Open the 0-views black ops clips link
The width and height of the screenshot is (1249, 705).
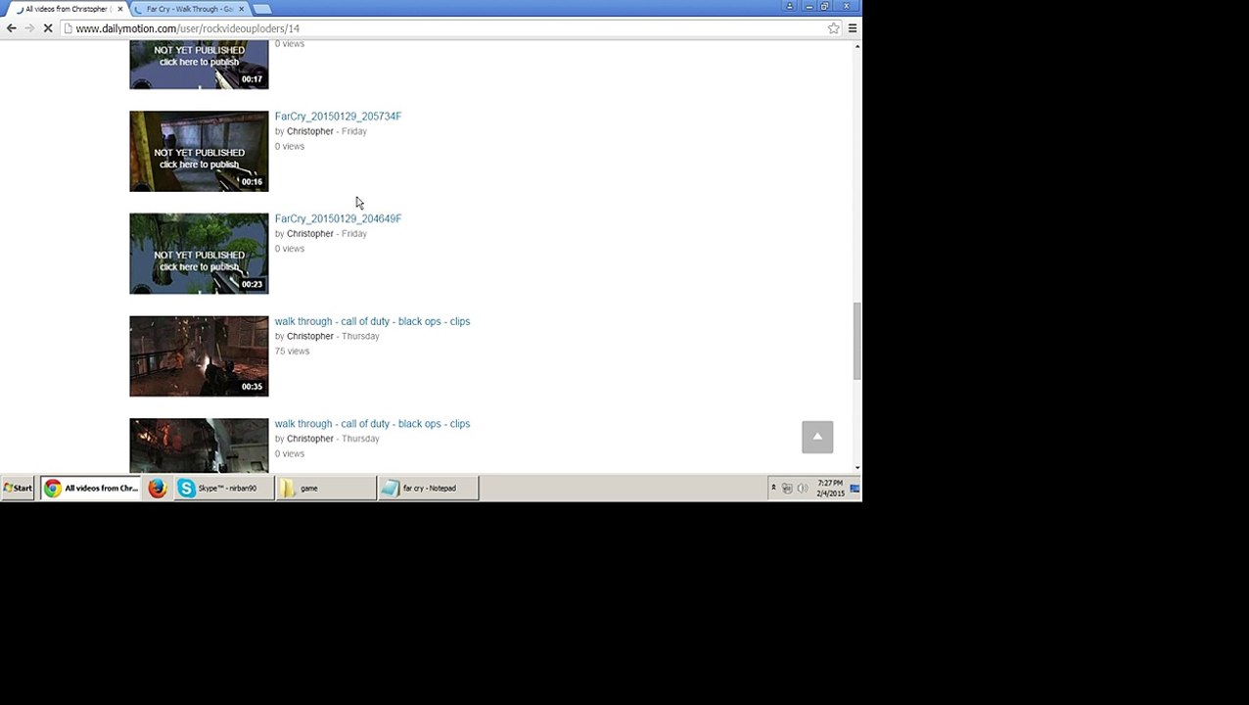click(x=372, y=424)
